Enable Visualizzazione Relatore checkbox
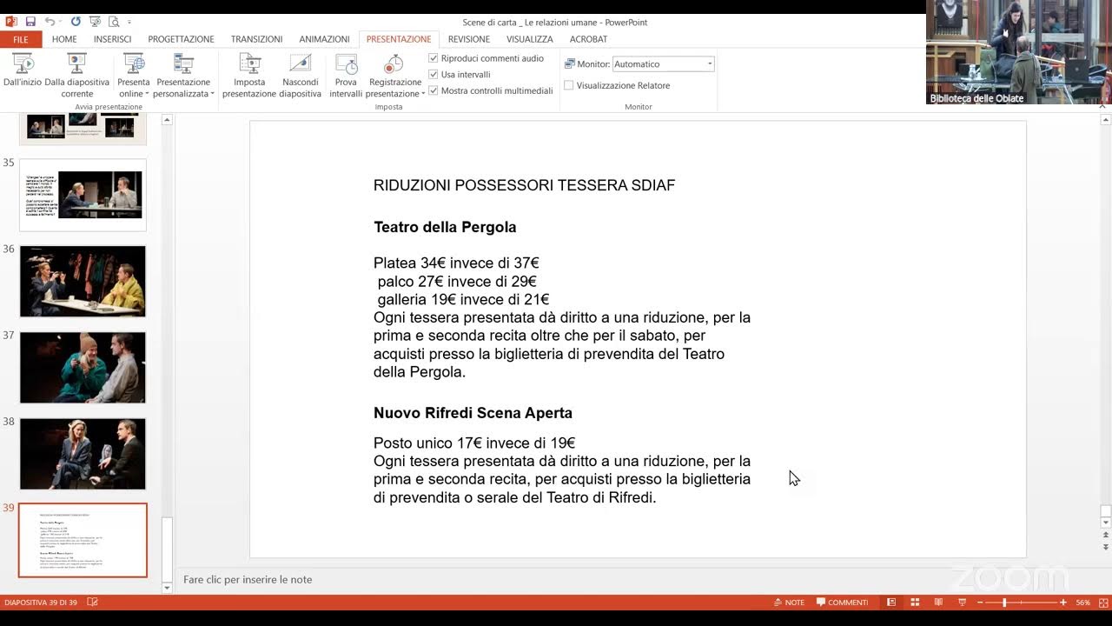Screen dimensions: 1112x626 (569, 85)
